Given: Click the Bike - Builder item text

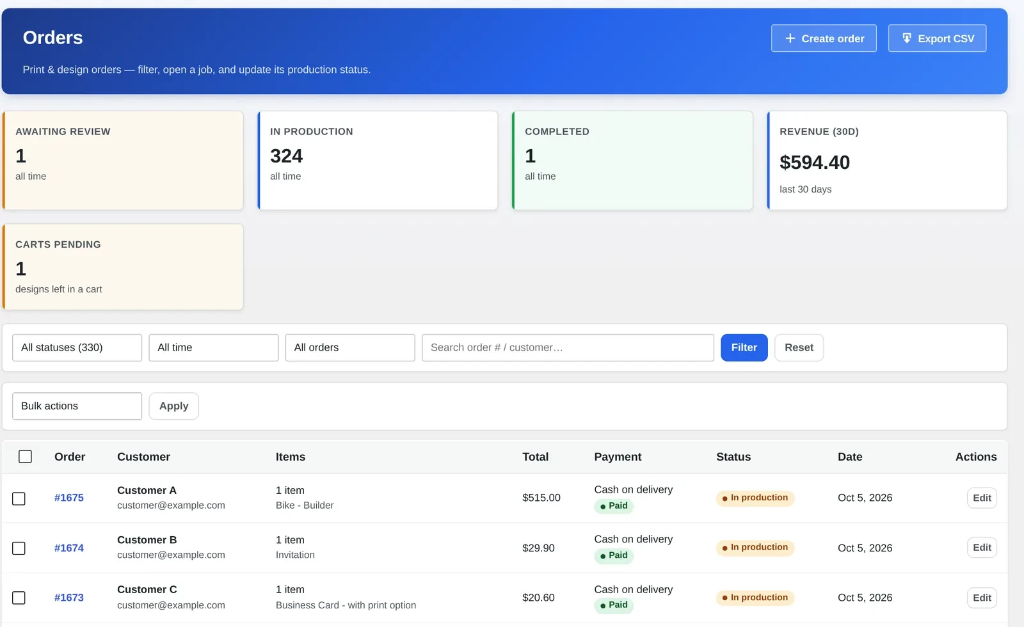Looking at the screenshot, I should pyautogui.click(x=305, y=505).
